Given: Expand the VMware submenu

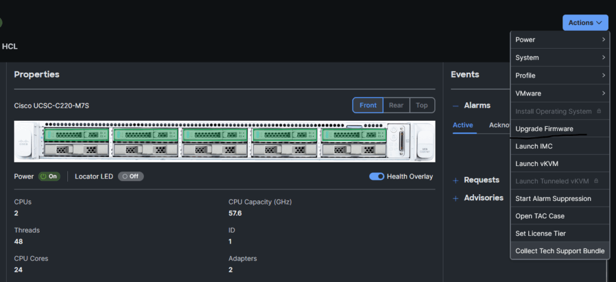Looking at the screenshot, I should click(x=560, y=93).
